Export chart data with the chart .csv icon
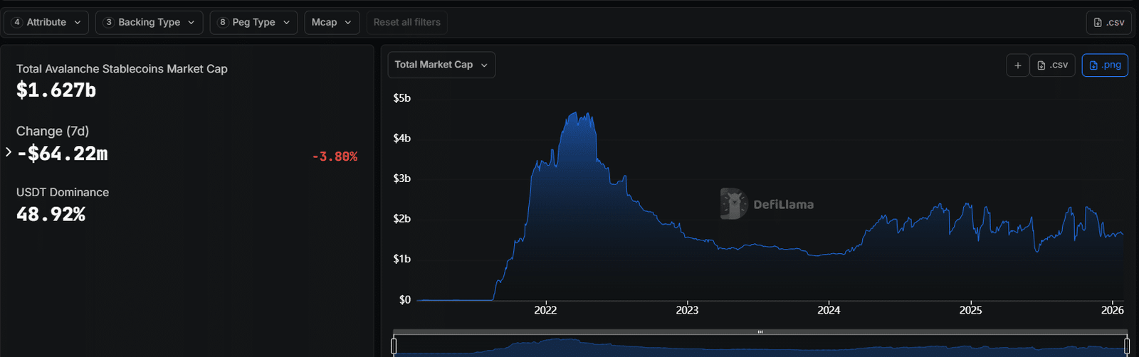1139x357 pixels. point(1052,65)
